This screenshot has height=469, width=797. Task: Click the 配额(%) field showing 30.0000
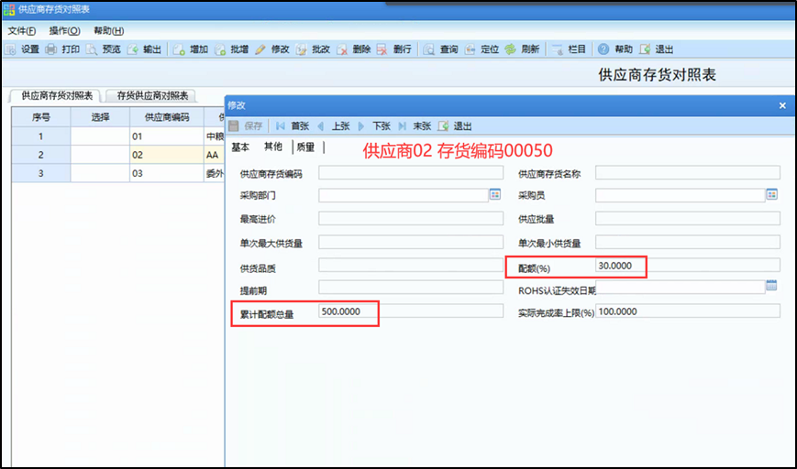[688, 265]
